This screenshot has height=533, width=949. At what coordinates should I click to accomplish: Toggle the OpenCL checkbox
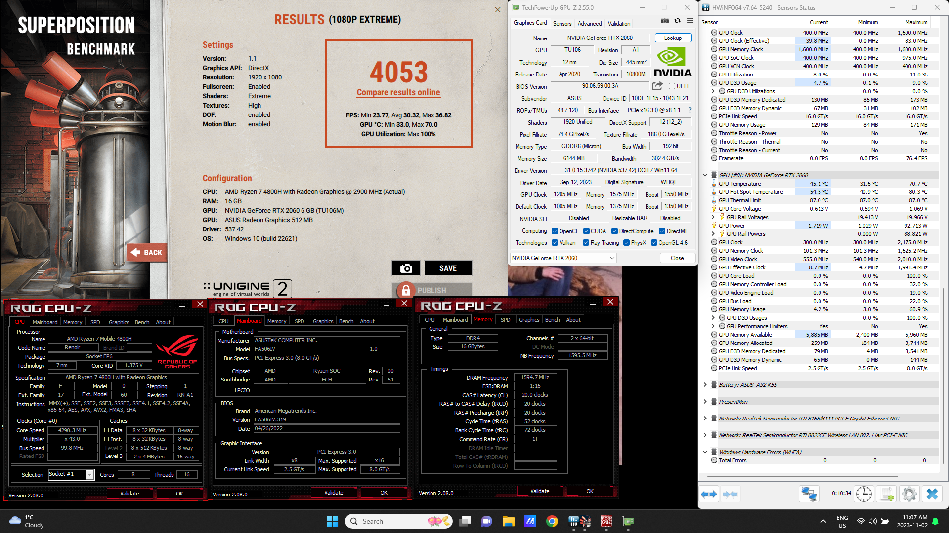click(x=555, y=231)
